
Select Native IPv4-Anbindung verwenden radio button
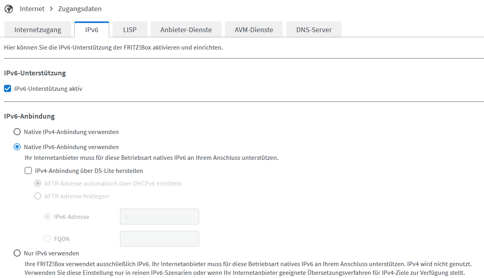click(x=17, y=132)
